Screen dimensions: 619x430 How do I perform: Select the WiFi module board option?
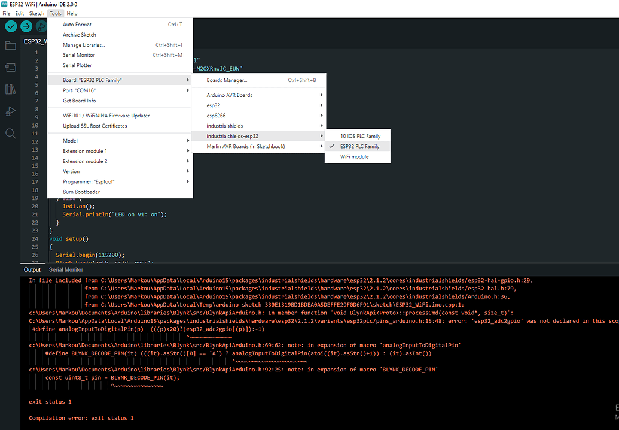(355, 156)
